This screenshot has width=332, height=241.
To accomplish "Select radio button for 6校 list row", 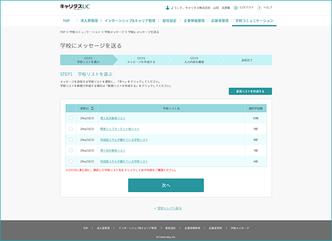I will point(71,161).
